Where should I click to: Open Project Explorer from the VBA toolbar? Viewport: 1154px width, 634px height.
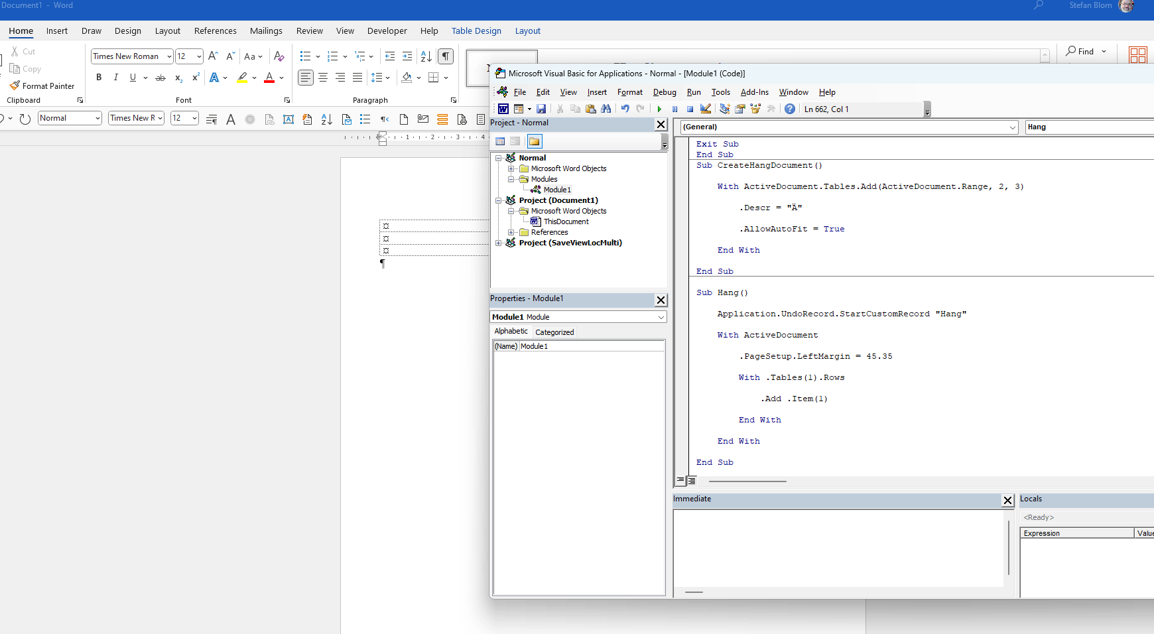pyautogui.click(x=725, y=109)
